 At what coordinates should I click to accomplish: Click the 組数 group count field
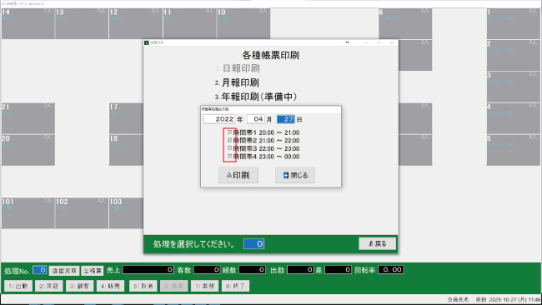[x=253, y=270]
